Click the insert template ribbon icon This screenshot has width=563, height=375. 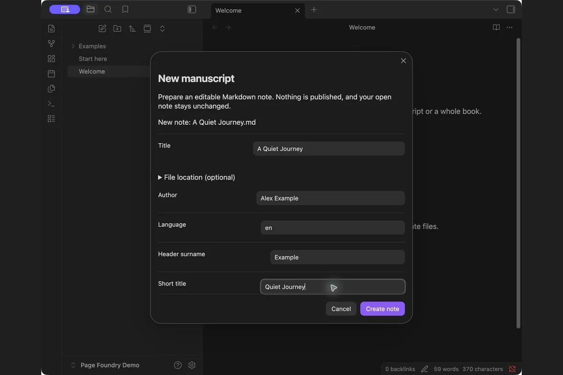coord(52,89)
